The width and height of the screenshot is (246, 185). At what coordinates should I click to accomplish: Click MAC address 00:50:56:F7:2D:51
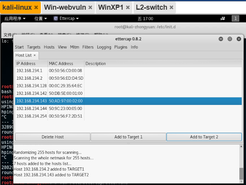click(x=65, y=116)
